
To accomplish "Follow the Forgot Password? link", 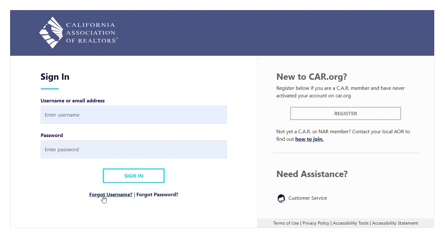I will click(157, 195).
